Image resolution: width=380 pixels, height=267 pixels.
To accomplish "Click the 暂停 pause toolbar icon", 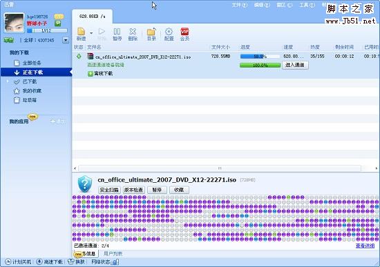I will pyautogui.click(x=117, y=34).
